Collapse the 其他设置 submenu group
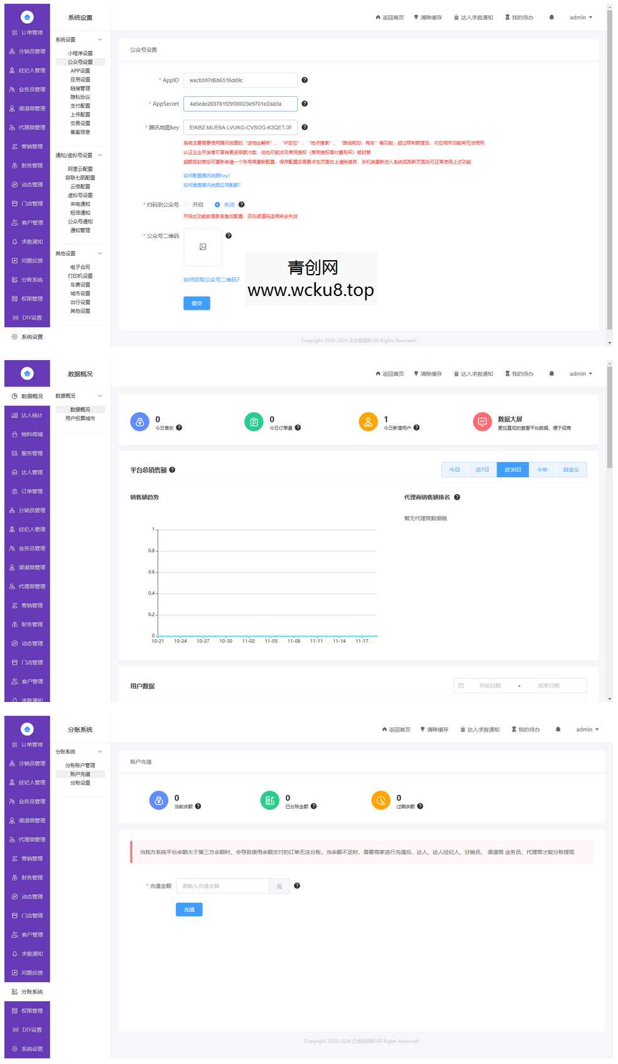The image size is (618, 1064). (79, 253)
